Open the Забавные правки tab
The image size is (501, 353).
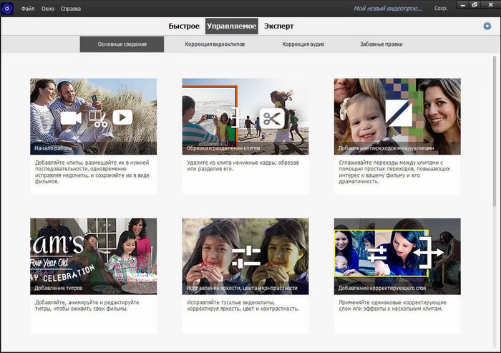coord(381,44)
